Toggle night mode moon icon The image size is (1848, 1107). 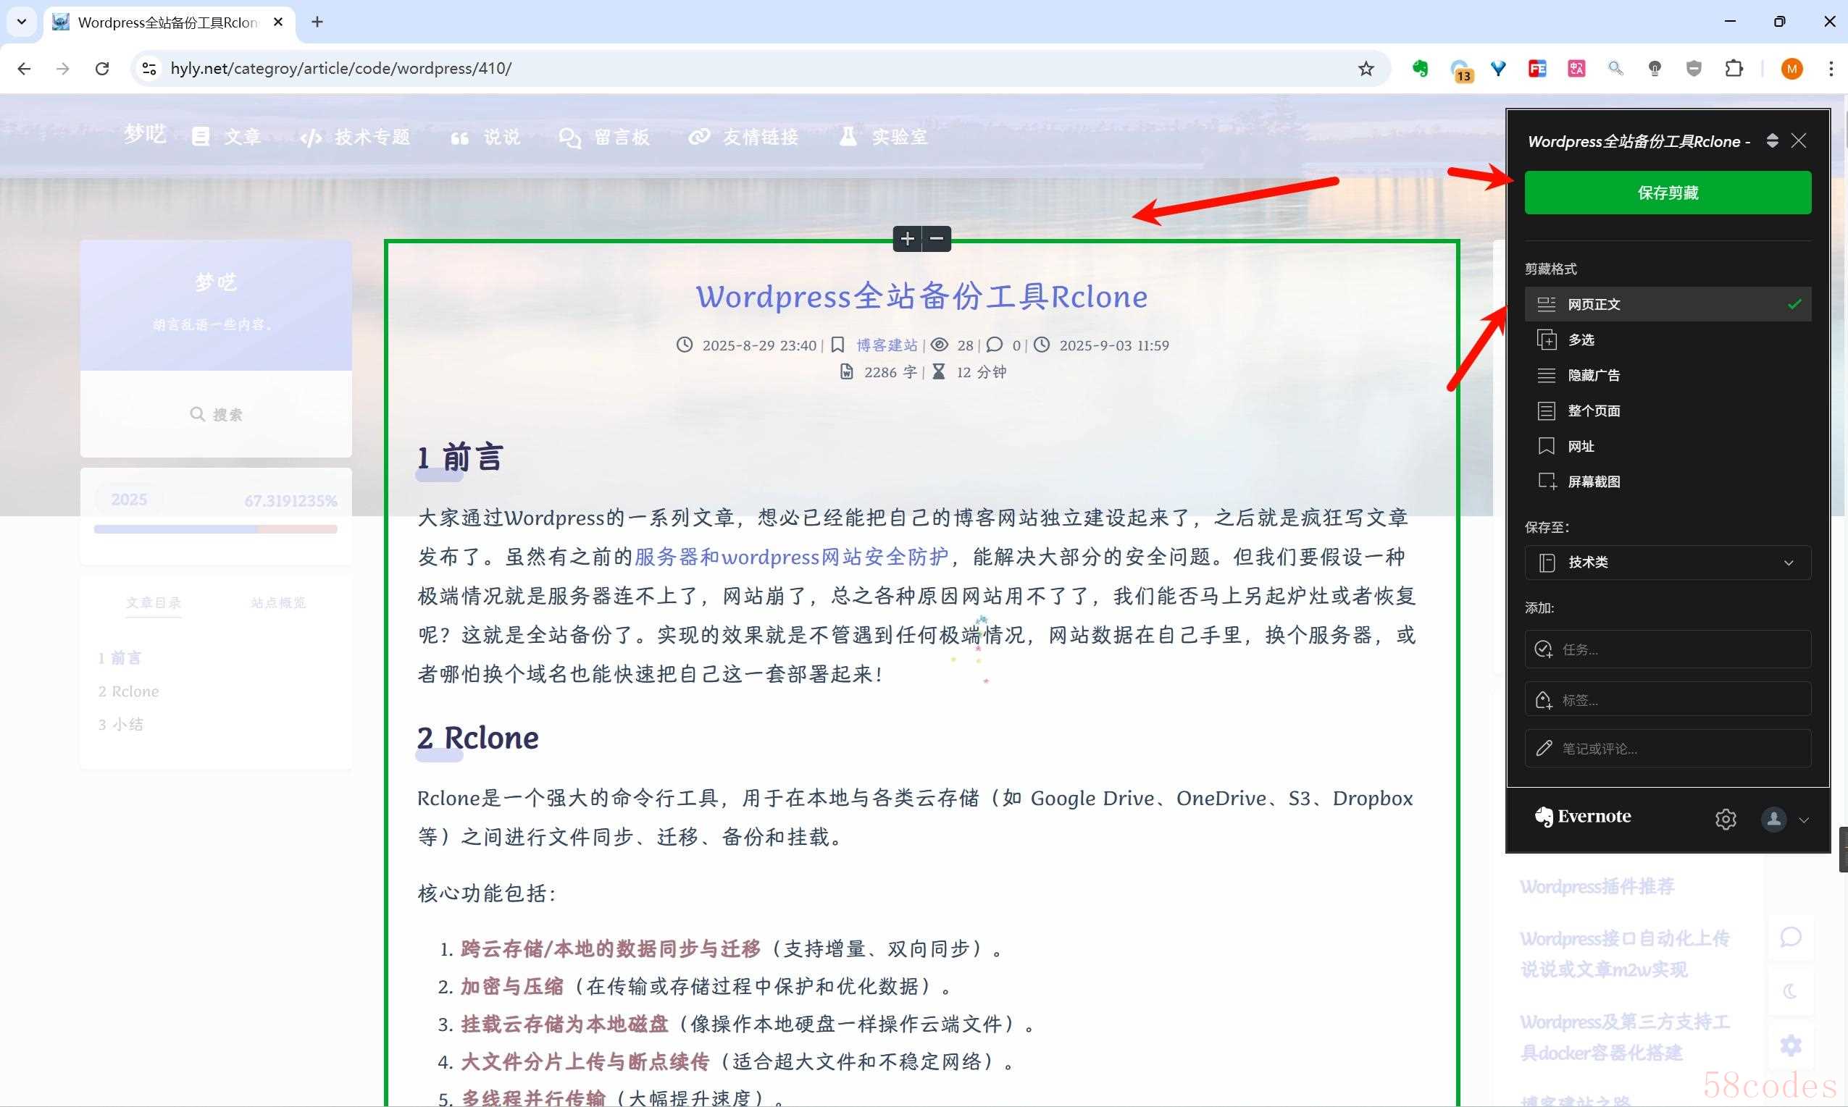pyautogui.click(x=1790, y=991)
